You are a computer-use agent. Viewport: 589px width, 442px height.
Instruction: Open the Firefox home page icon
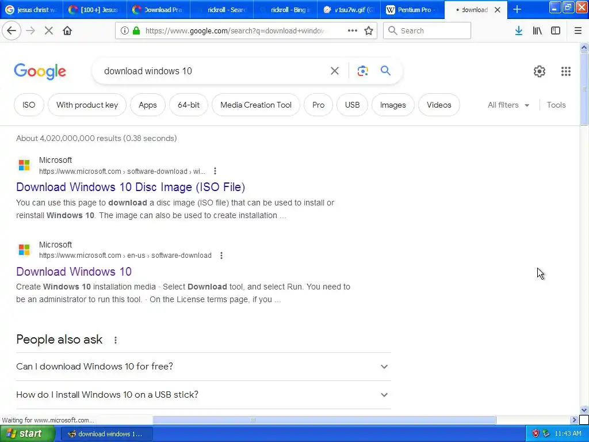[x=67, y=31]
